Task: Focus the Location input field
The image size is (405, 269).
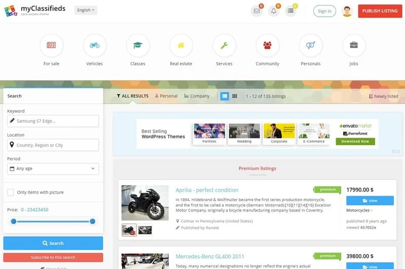Action: point(53,145)
